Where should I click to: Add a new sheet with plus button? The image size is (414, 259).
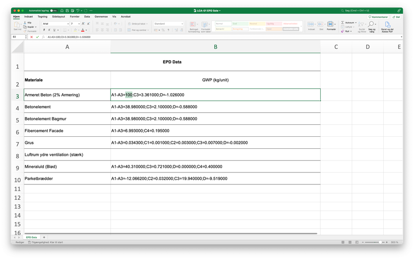pyautogui.click(x=44, y=237)
